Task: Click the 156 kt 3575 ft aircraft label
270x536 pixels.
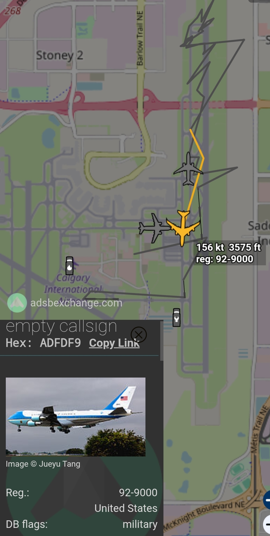Action: pyautogui.click(x=229, y=253)
